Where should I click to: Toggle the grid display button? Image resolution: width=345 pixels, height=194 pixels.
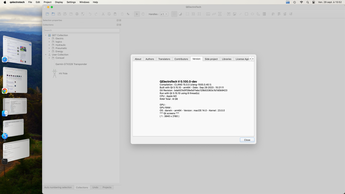(x=174, y=14)
